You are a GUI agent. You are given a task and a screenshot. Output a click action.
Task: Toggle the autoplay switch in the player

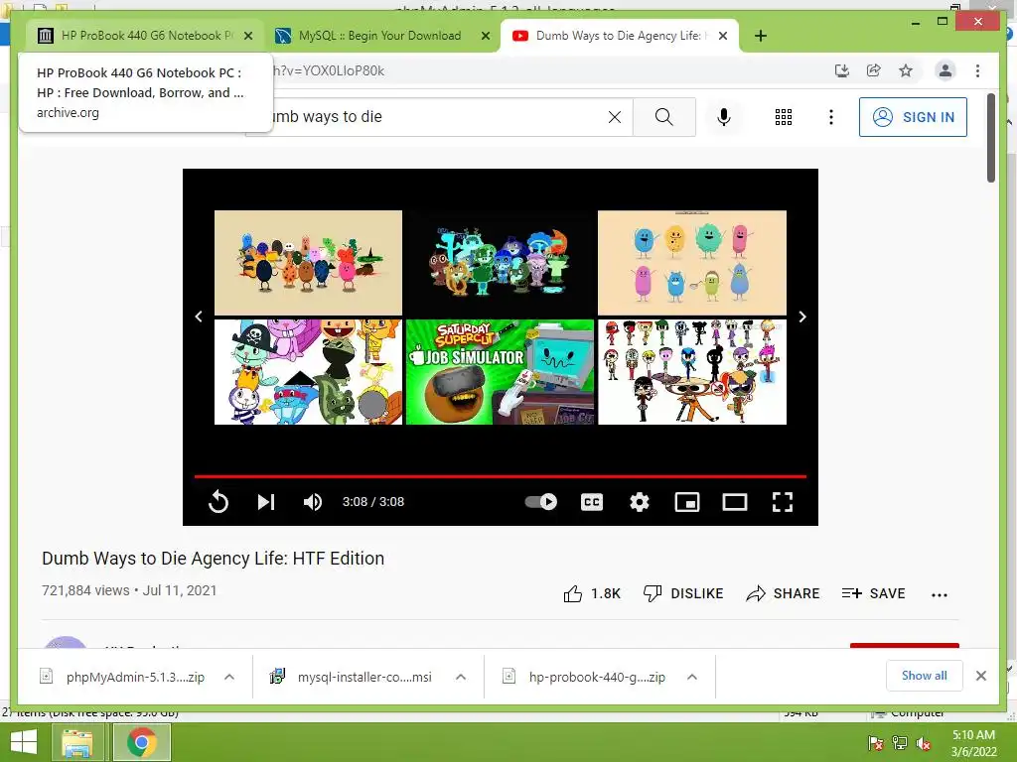(541, 501)
